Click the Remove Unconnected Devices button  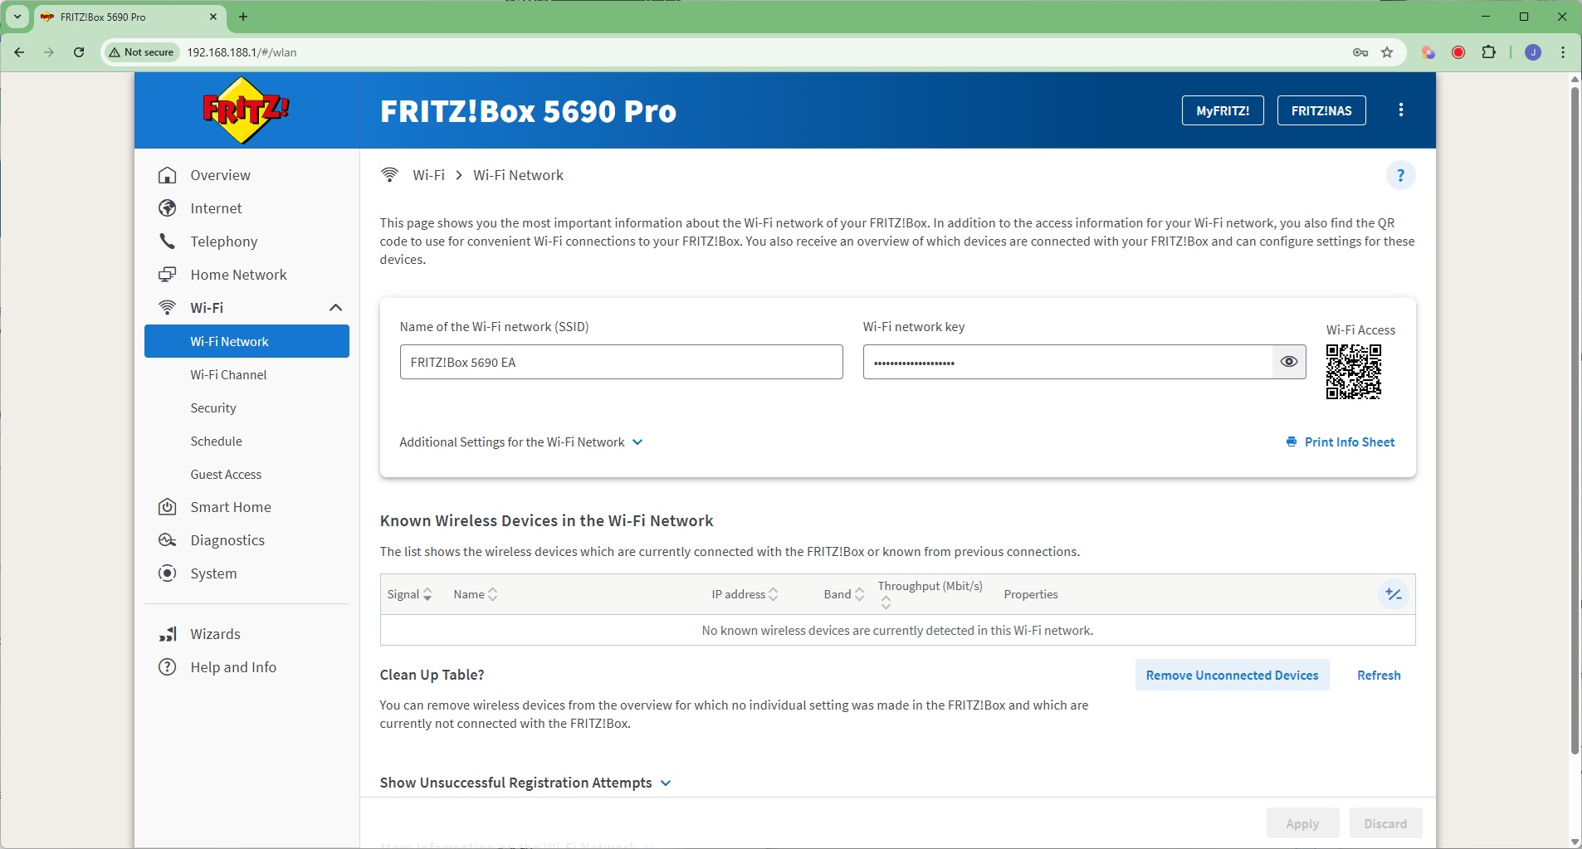click(1232, 676)
